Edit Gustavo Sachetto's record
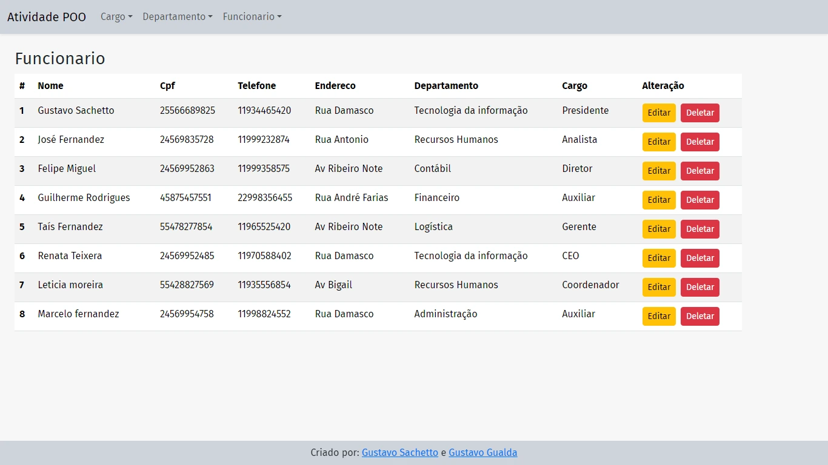828x465 pixels. point(659,113)
